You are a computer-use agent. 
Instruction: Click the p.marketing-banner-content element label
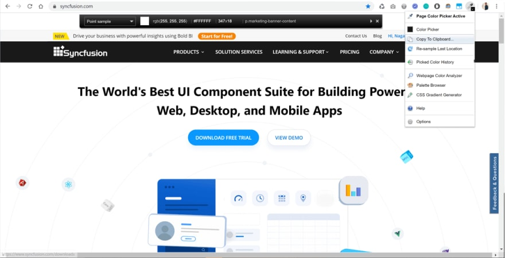(x=270, y=21)
